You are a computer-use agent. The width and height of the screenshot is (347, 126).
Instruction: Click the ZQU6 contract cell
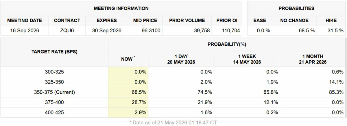tap(67, 30)
